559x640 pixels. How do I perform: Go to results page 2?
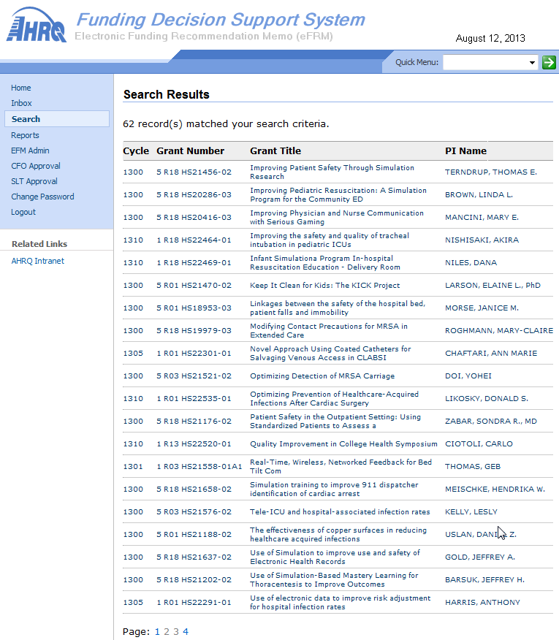(167, 632)
